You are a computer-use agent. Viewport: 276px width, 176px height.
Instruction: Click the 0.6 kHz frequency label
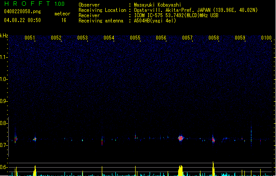tap(4, 167)
